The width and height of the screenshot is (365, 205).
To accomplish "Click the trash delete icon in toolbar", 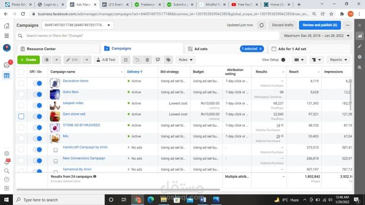I will click(147, 60).
